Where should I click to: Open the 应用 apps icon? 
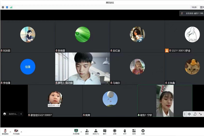click(134, 131)
